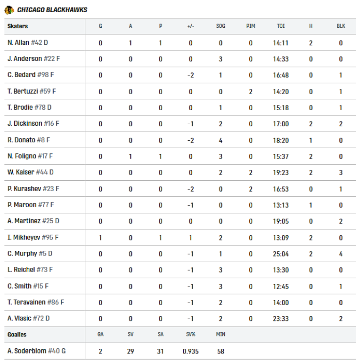Viewport: 359px width, 361px height.
Task: Click the TOI column header
Action: pos(281,26)
